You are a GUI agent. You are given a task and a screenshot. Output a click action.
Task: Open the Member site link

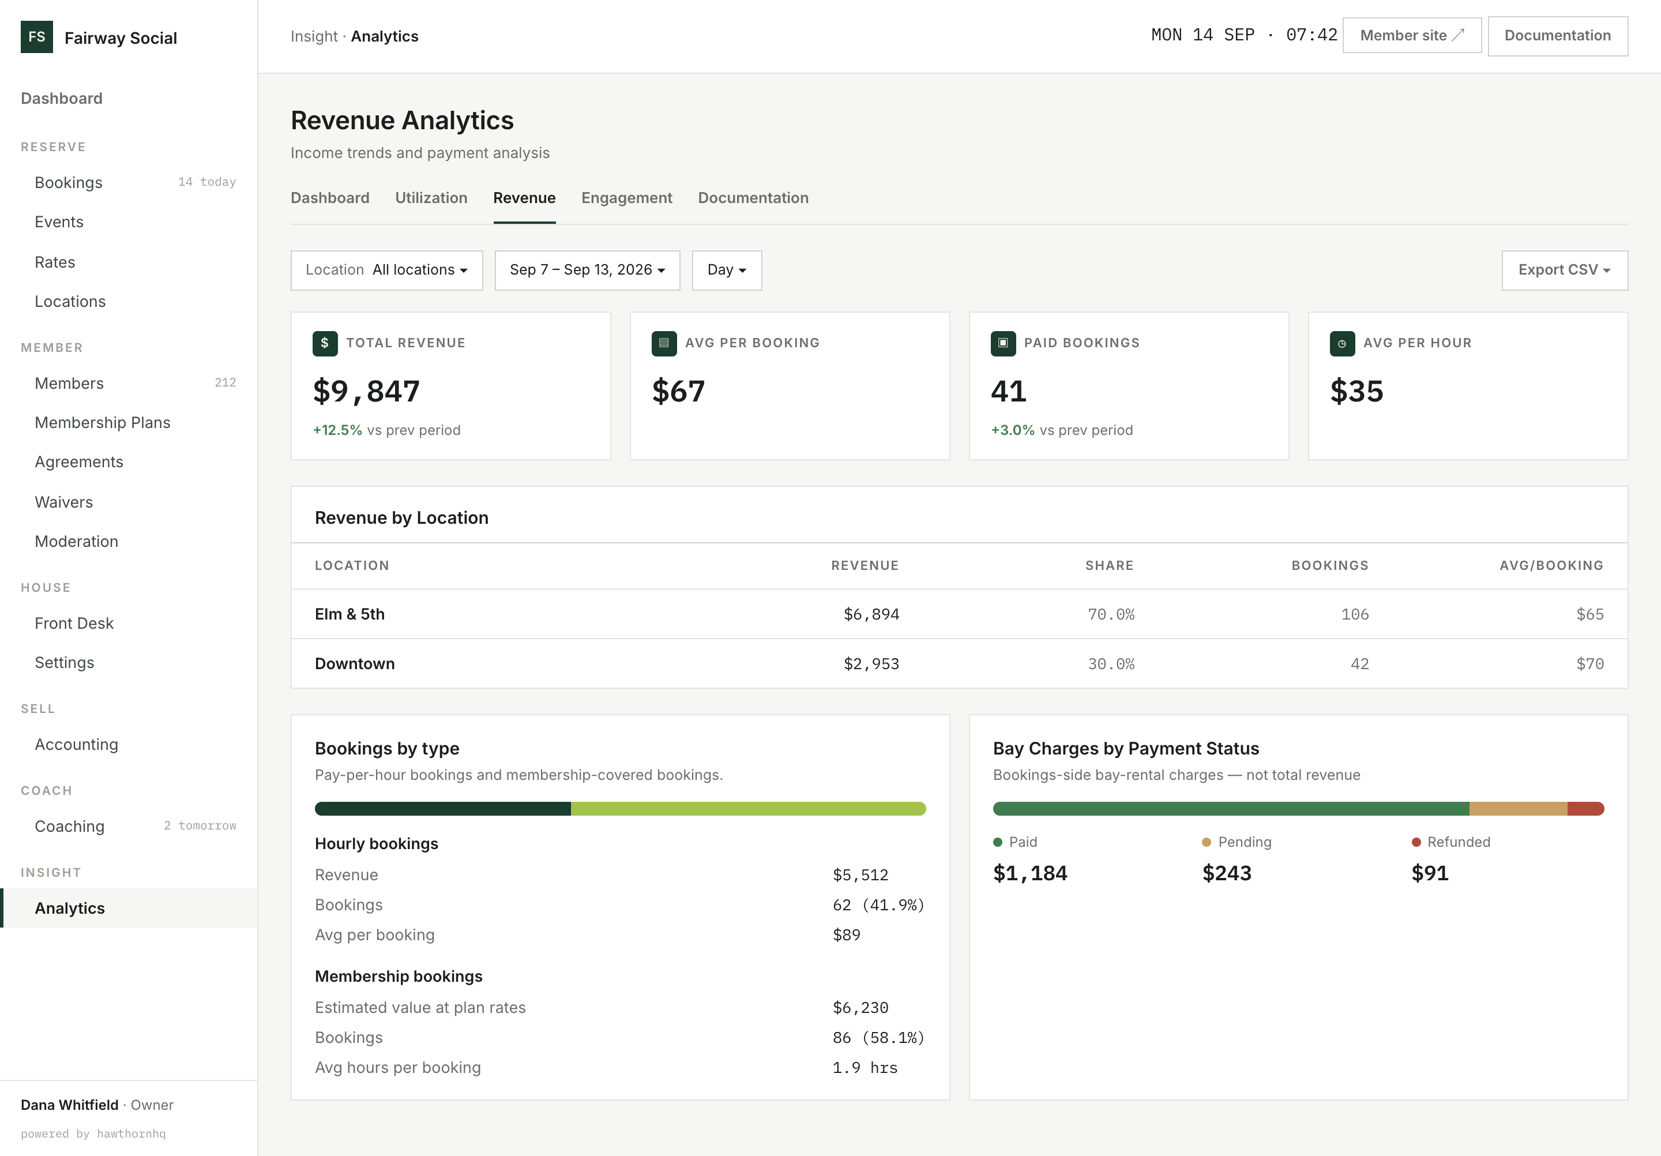tap(1411, 35)
